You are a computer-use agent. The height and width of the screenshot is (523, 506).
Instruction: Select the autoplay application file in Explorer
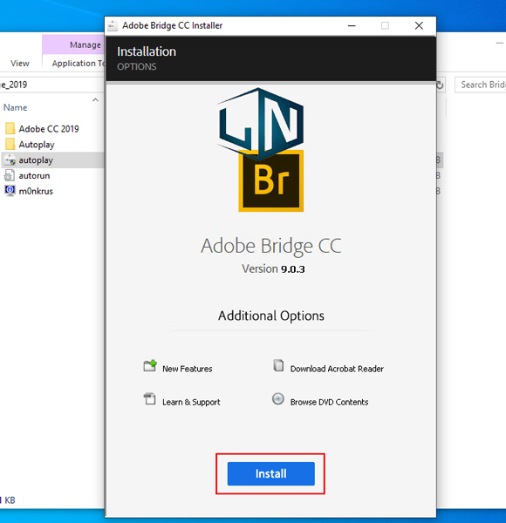(x=36, y=160)
